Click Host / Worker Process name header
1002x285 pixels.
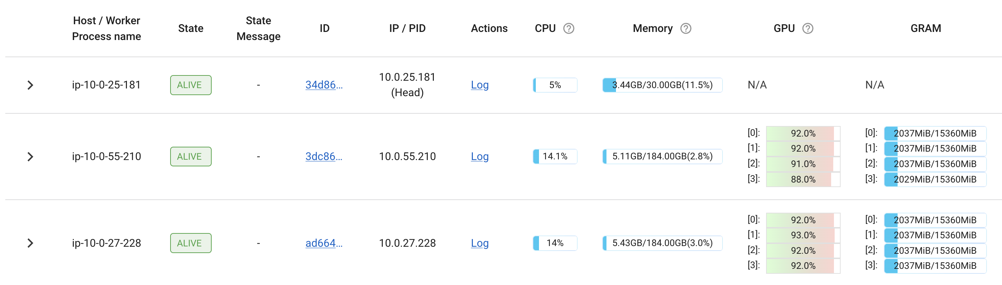[107, 28]
